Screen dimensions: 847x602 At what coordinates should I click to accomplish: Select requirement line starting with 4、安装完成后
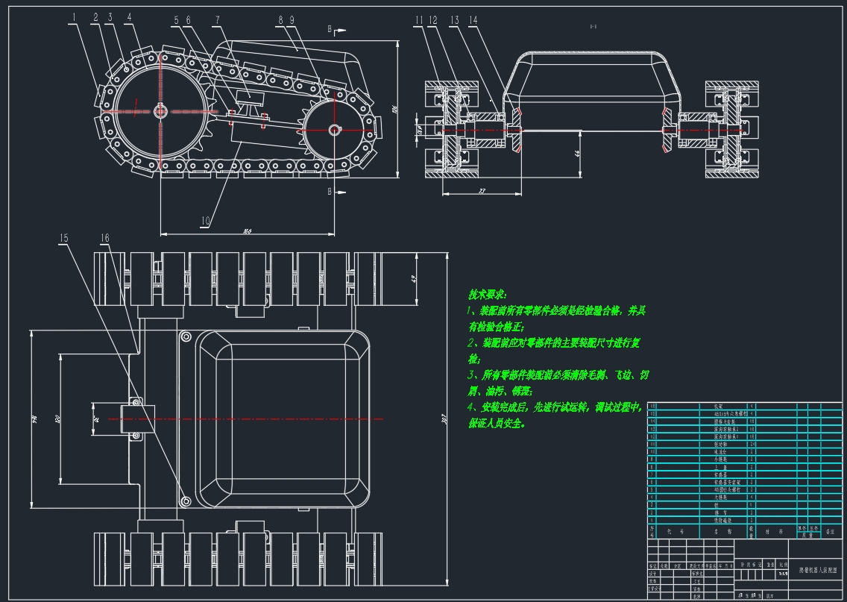[x=555, y=407]
